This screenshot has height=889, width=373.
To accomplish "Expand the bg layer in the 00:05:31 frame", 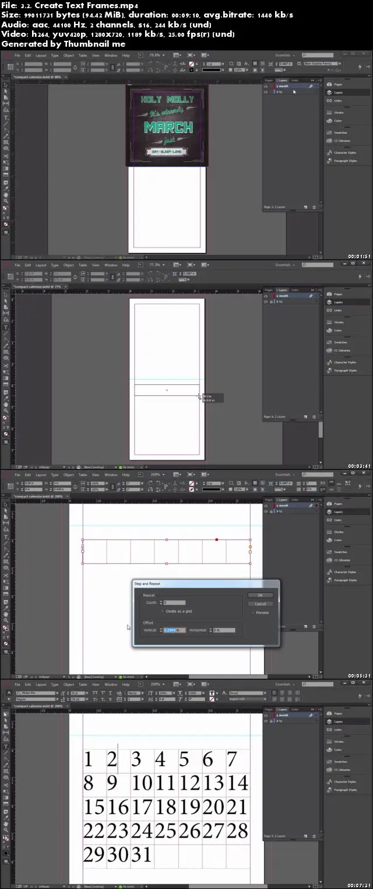I will pyautogui.click(x=276, y=511).
